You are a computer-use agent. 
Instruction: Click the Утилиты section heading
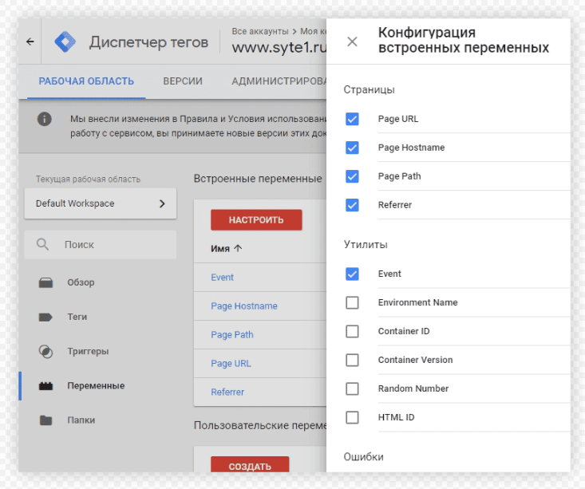tap(366, 245)
